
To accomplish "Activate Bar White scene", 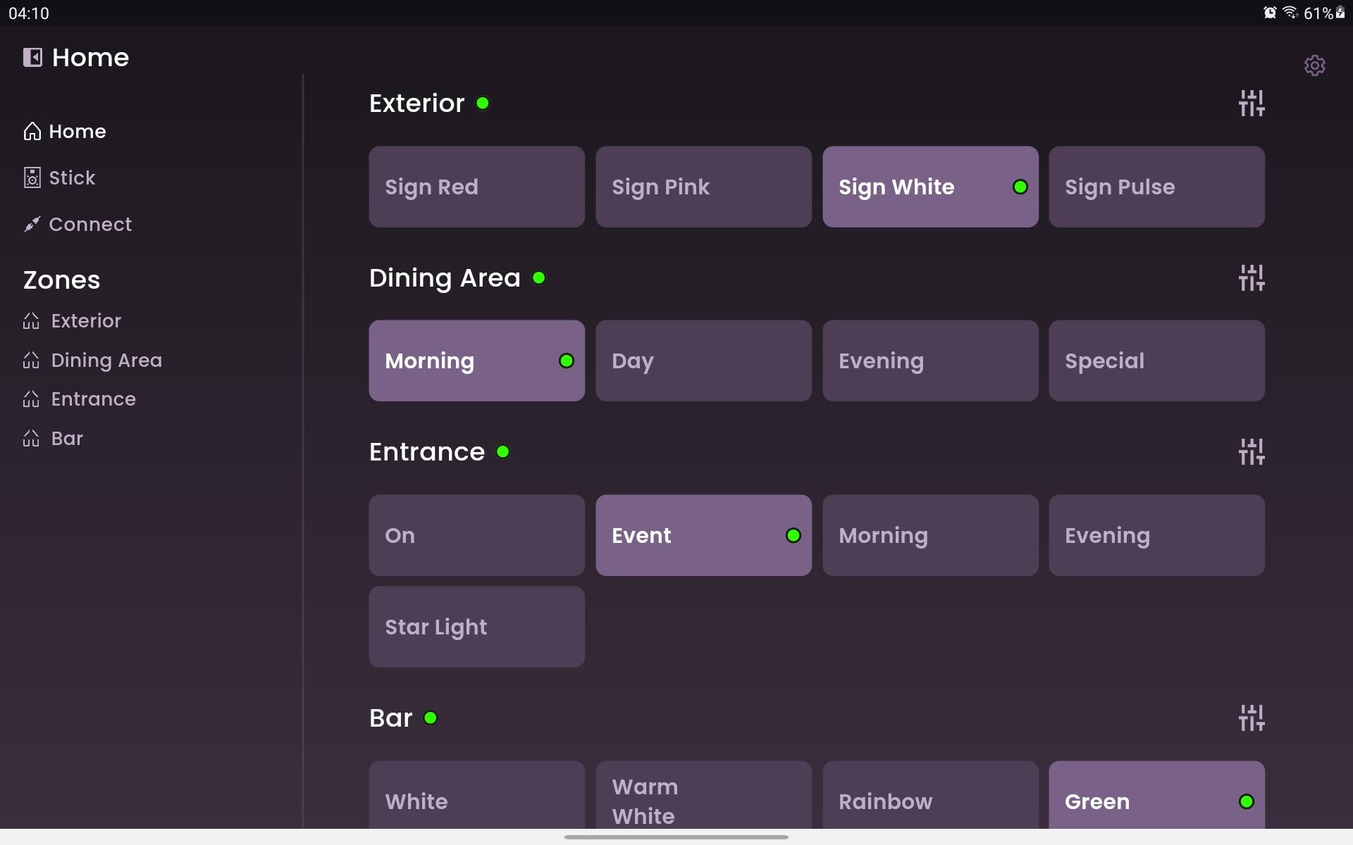I will pyautogui.click(x=476, y=795).
